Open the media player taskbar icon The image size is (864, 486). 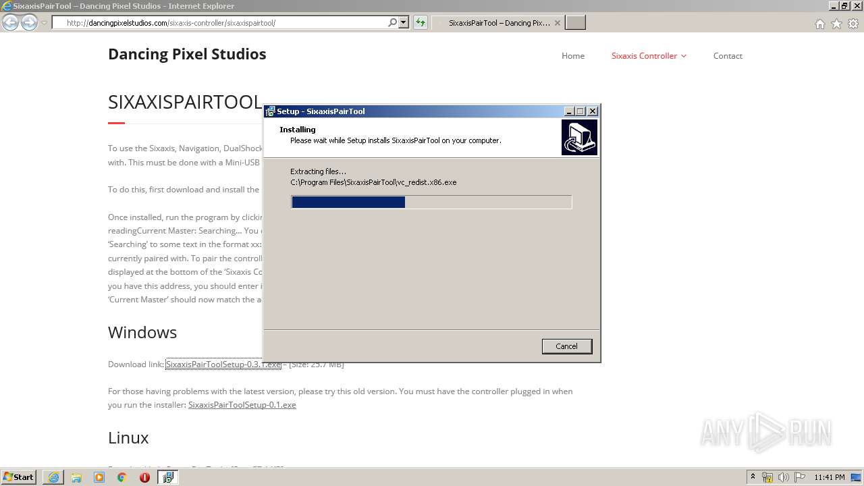pos(99,477)
